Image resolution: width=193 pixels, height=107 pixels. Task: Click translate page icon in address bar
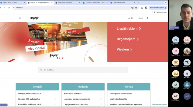[x=132, y=7]
